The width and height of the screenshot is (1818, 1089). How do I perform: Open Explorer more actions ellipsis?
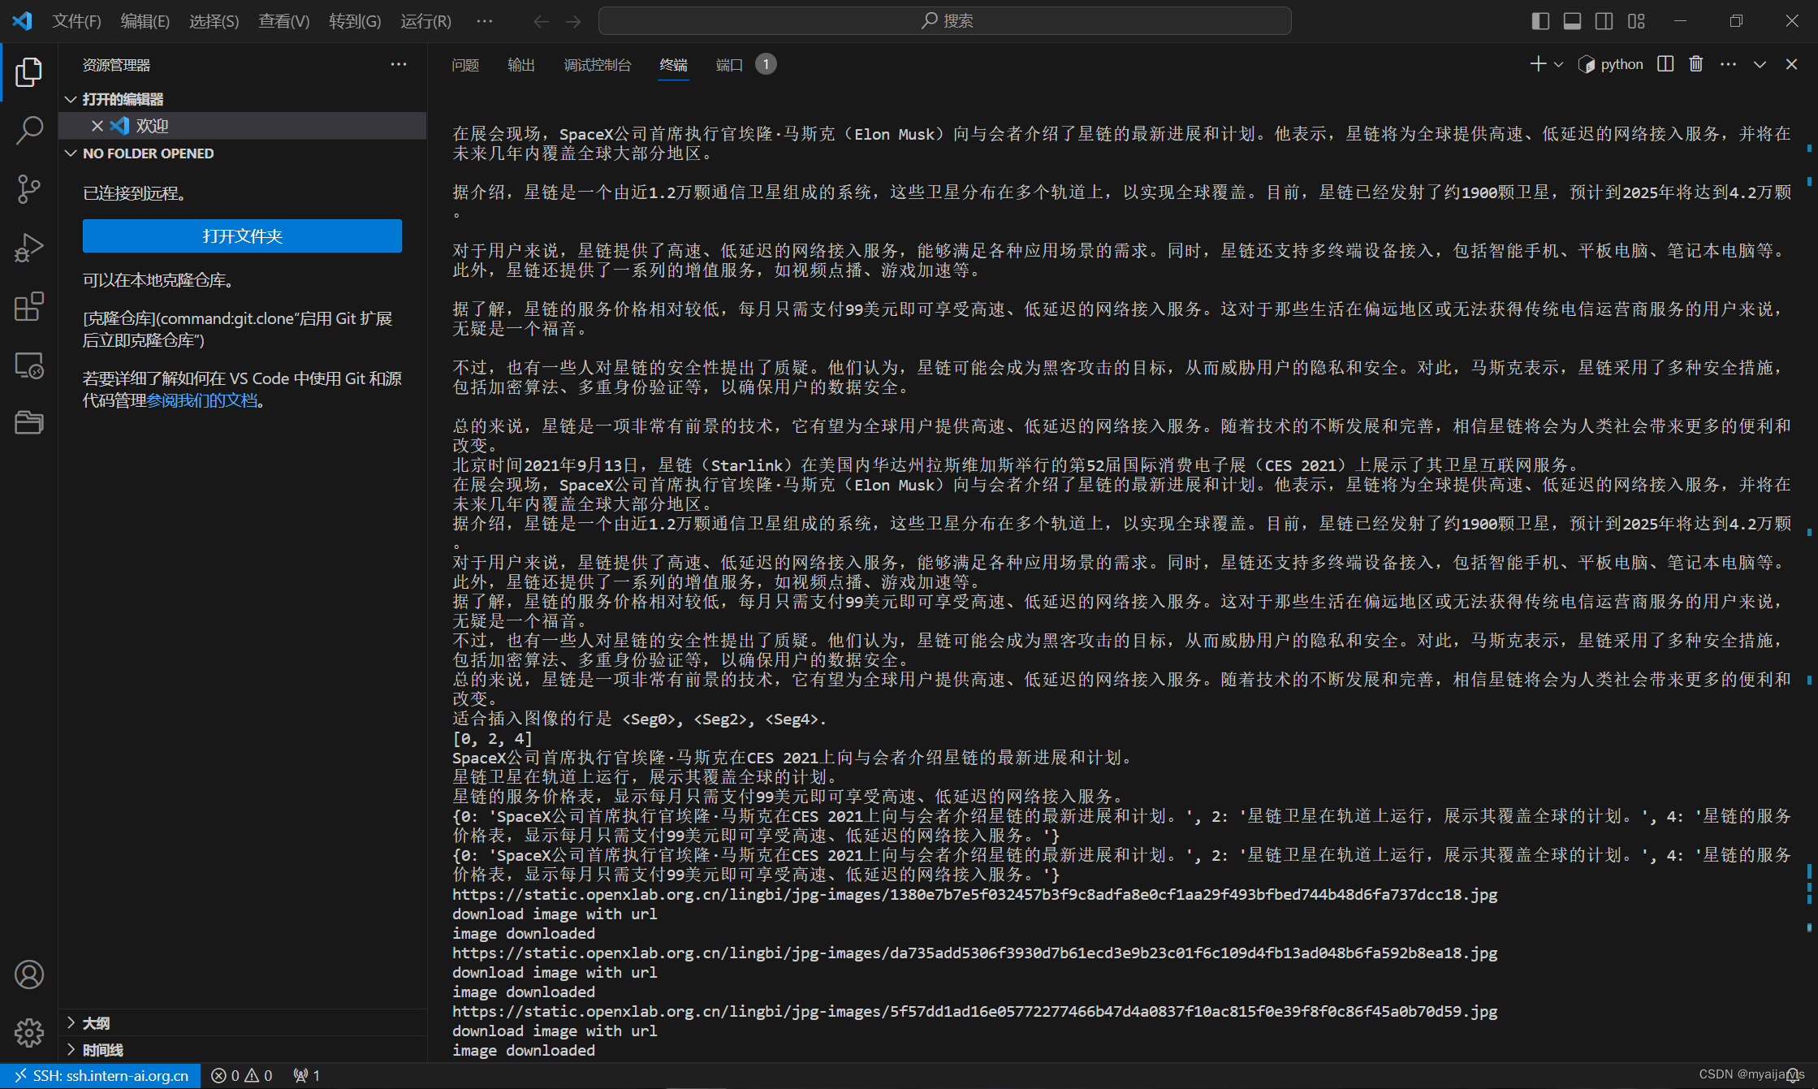tap(399, 64)
